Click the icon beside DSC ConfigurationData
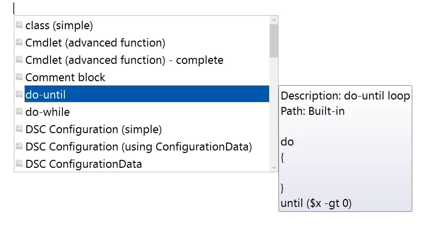 tap(19, 164)
